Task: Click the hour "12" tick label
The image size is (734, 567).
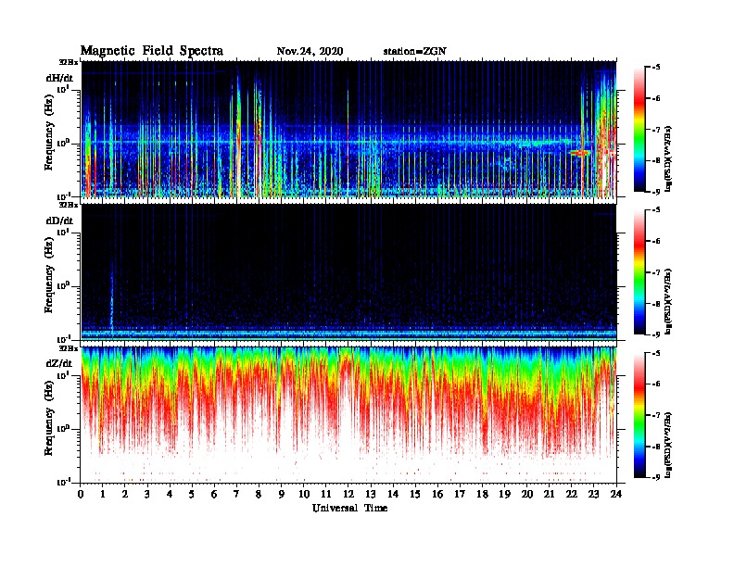Action: [348, 495]
